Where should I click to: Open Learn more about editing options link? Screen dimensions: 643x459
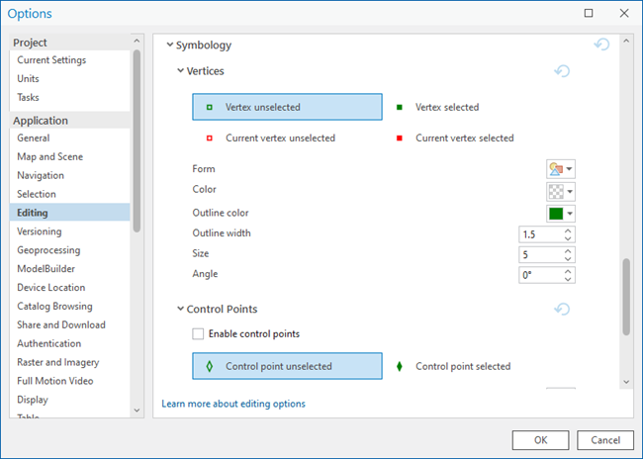click(233, 404)
